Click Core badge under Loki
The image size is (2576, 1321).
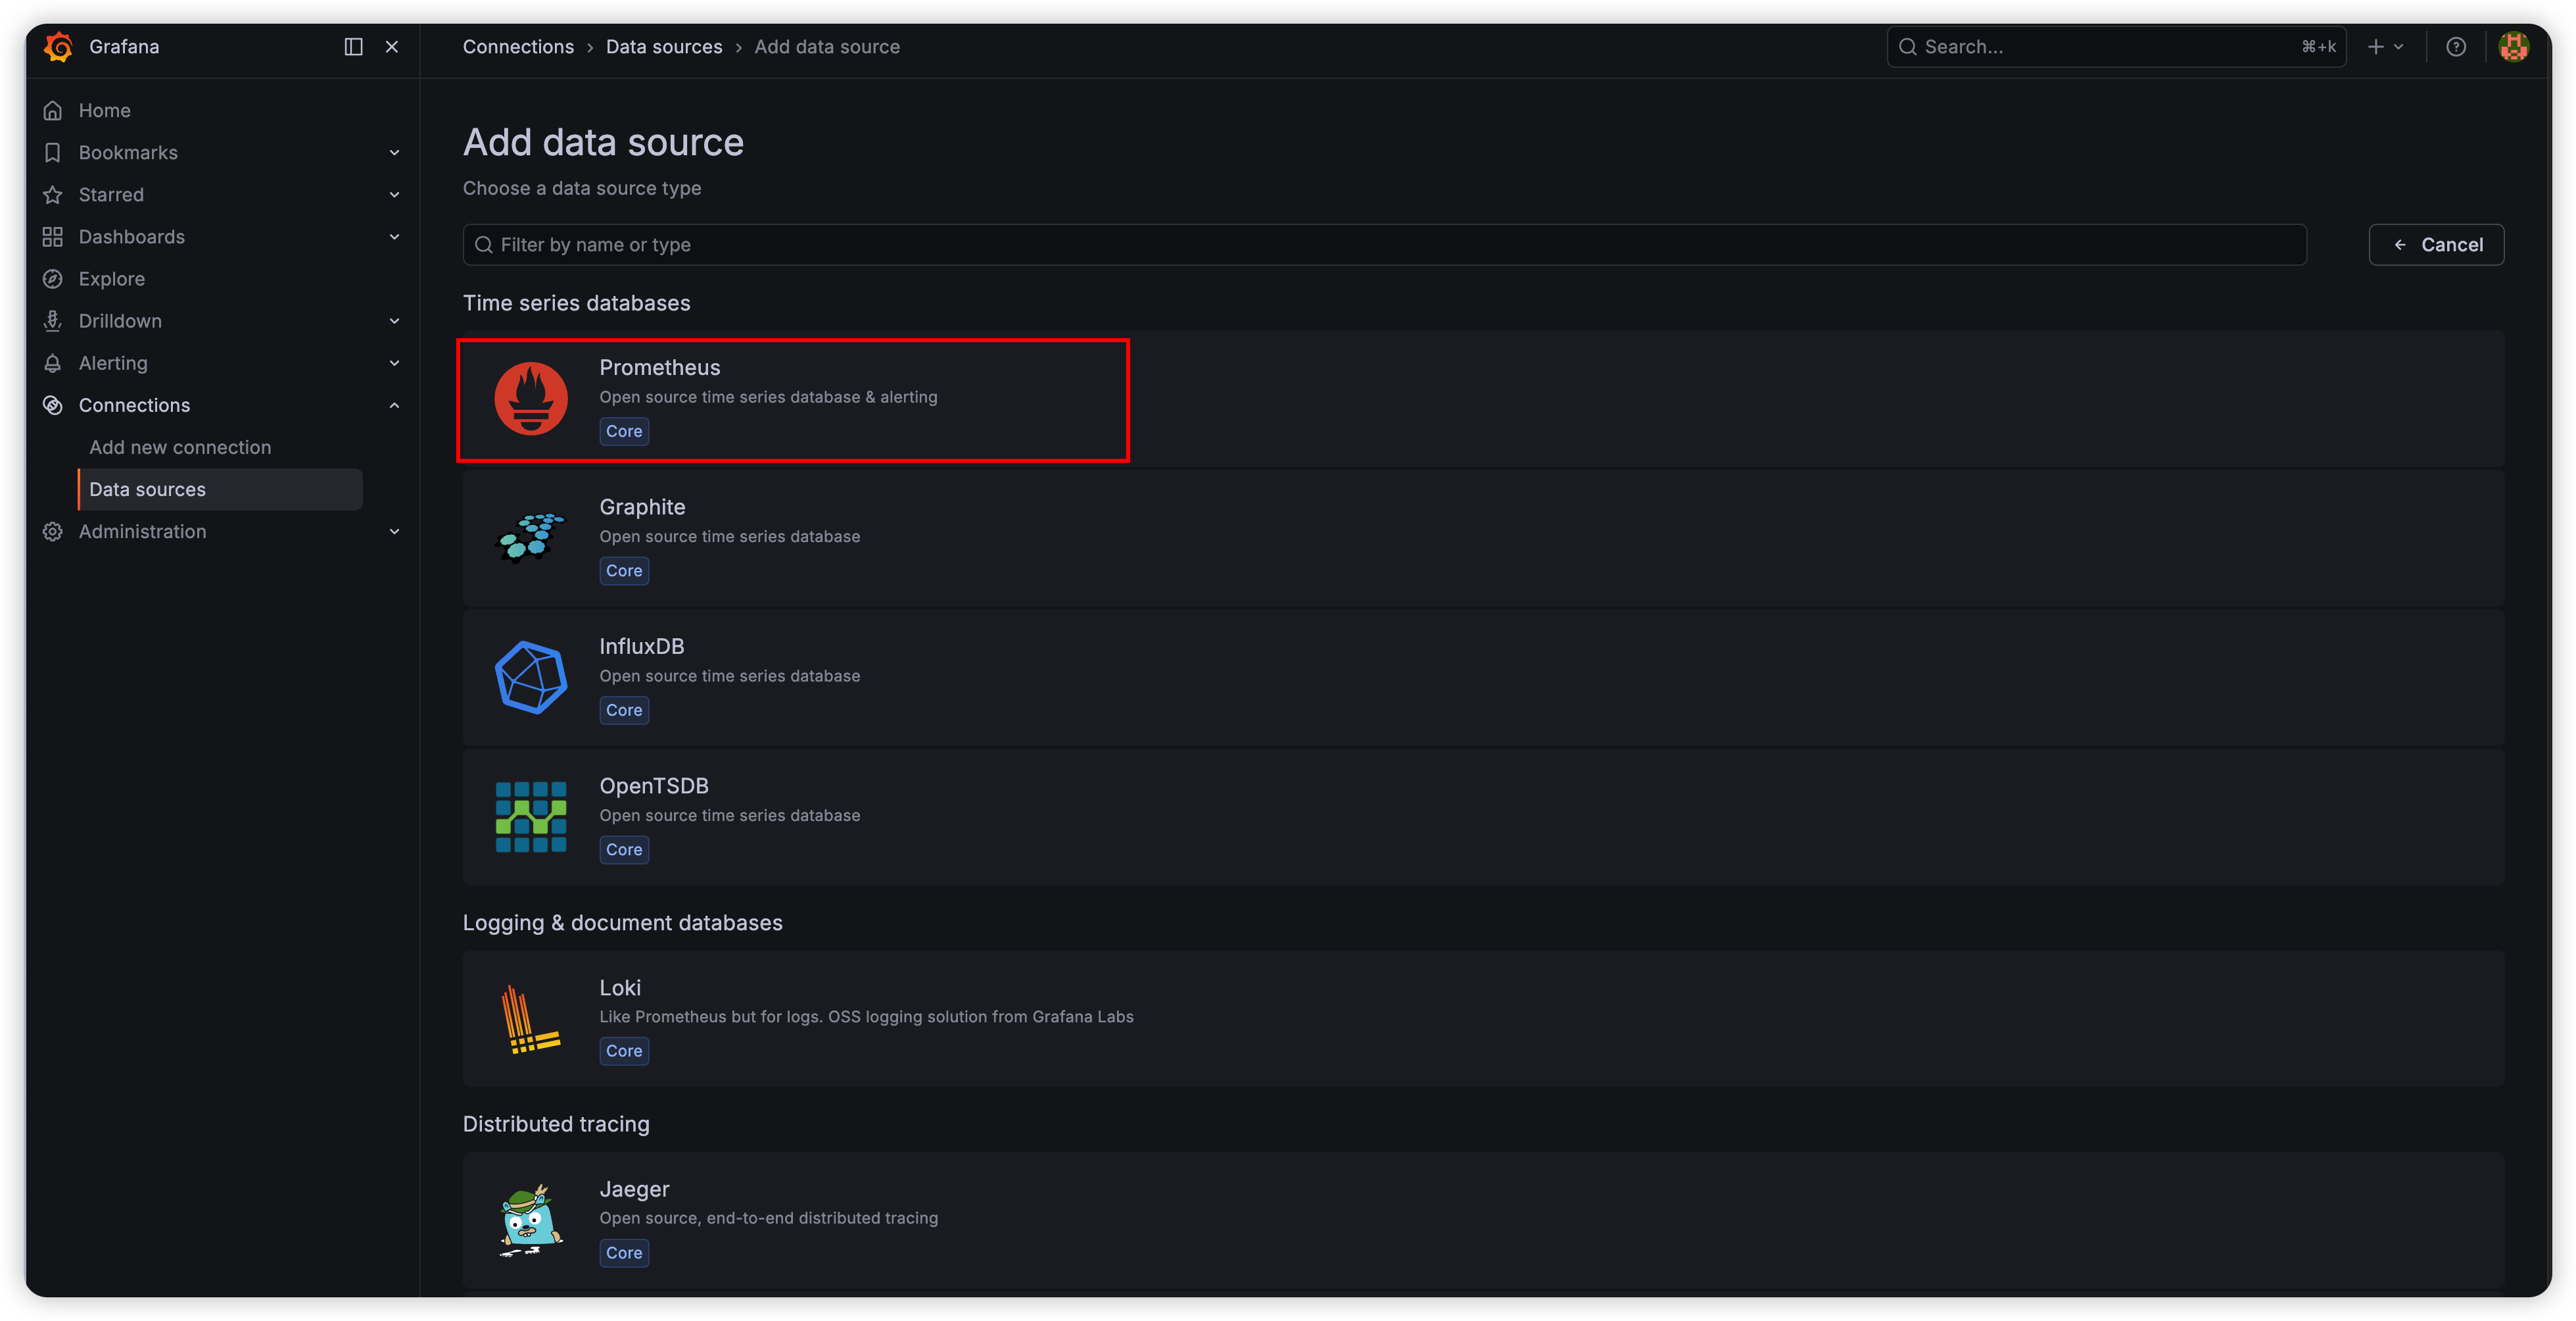coord(624,1051)
